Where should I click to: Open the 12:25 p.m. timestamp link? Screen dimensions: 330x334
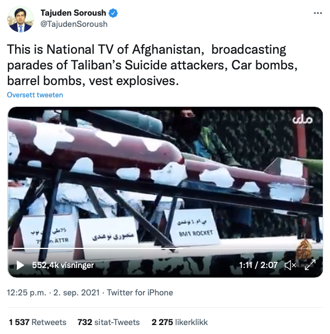tap(27, 293)
